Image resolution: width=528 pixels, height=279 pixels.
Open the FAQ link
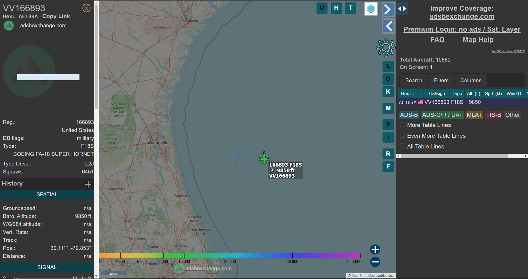pyautogui.click(x=437, y=40)
